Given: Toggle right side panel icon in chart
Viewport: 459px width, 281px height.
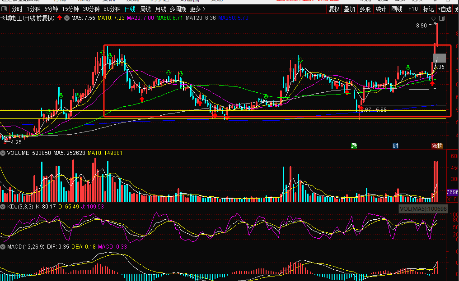Looking at the screenshot, I should (x=442, y=18).
